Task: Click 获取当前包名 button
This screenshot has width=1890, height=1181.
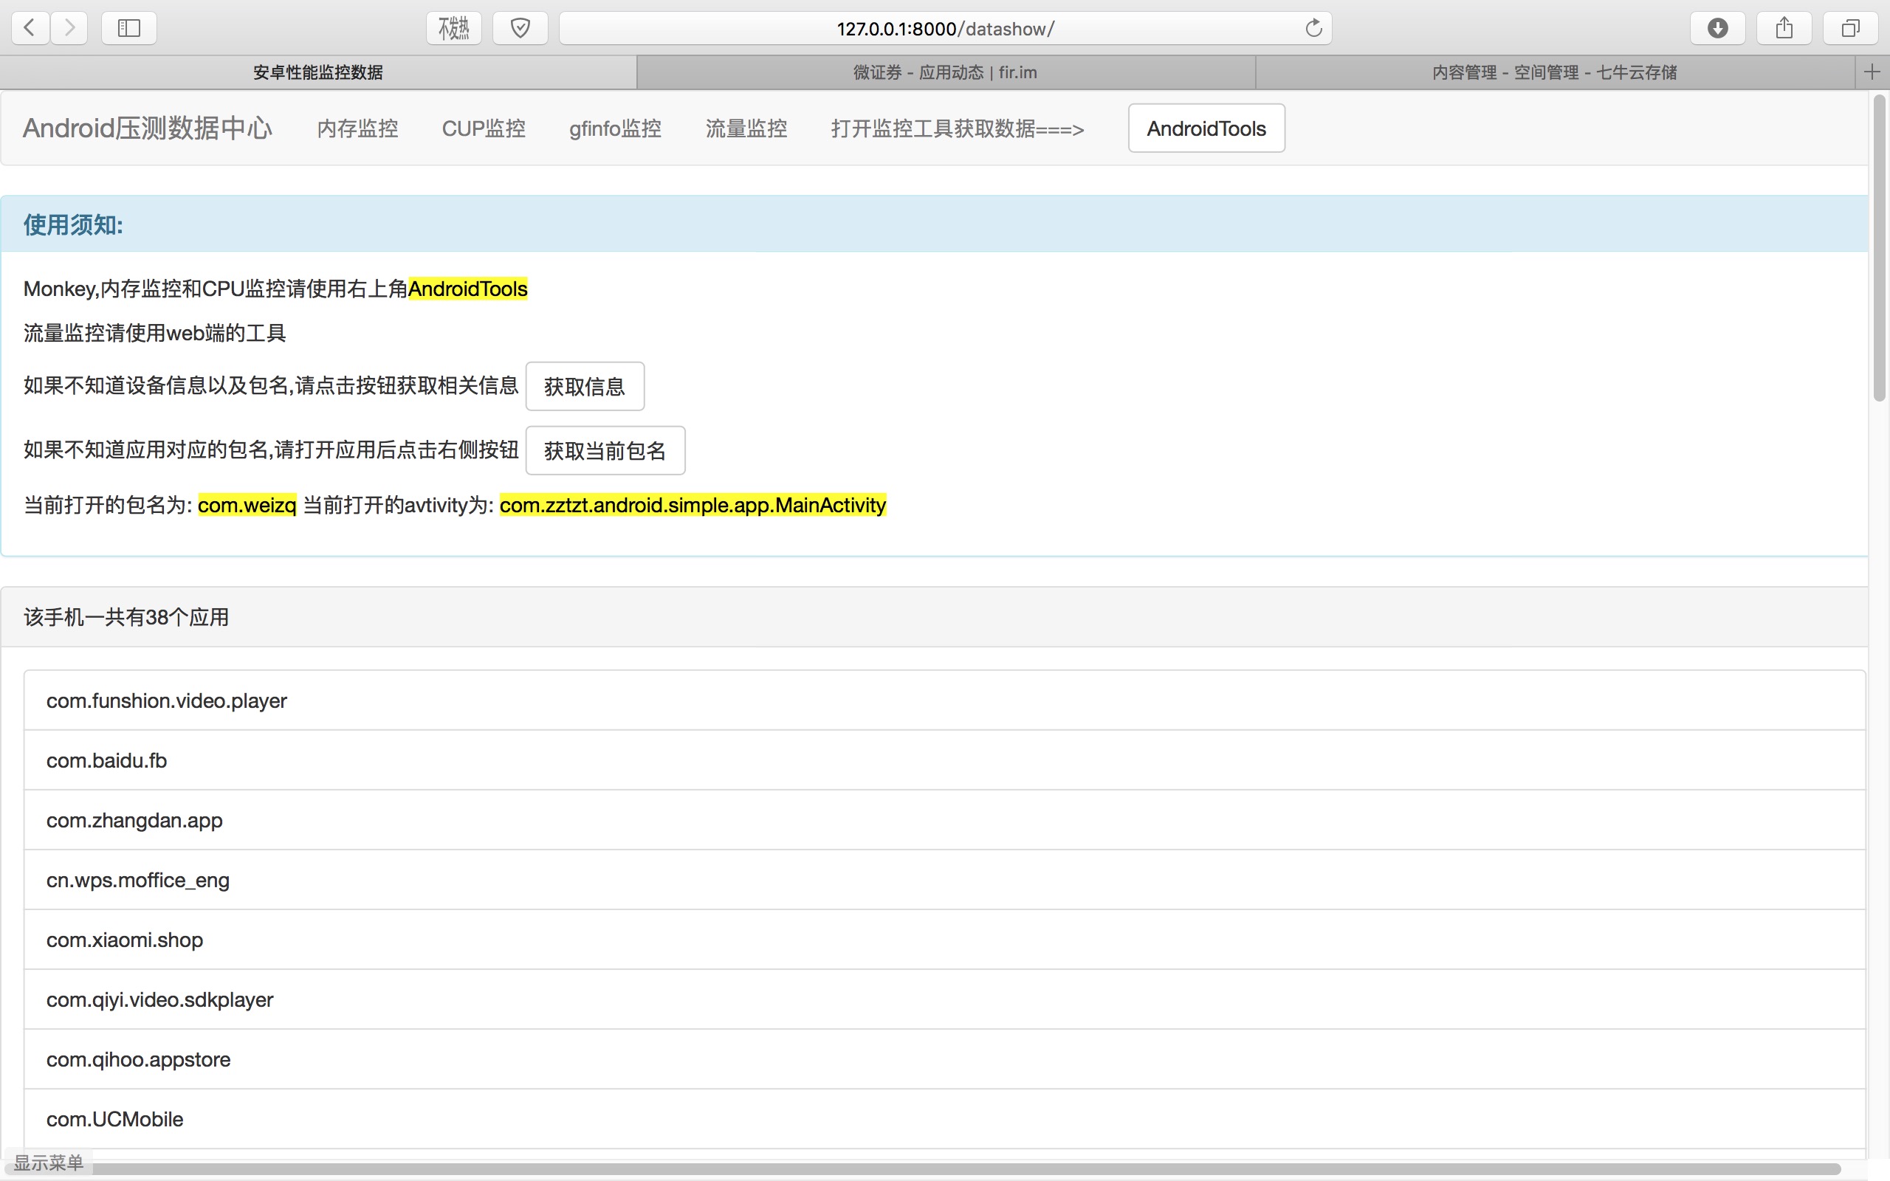Action: (x=602, y=449)
